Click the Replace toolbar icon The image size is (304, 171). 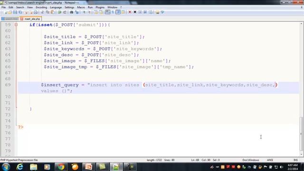click(x=77, y=12)
